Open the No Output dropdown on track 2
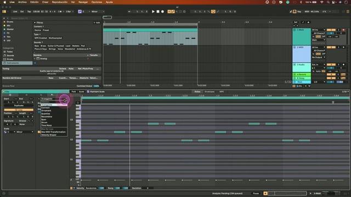351x197 pixels. click(x=318, y=57)
